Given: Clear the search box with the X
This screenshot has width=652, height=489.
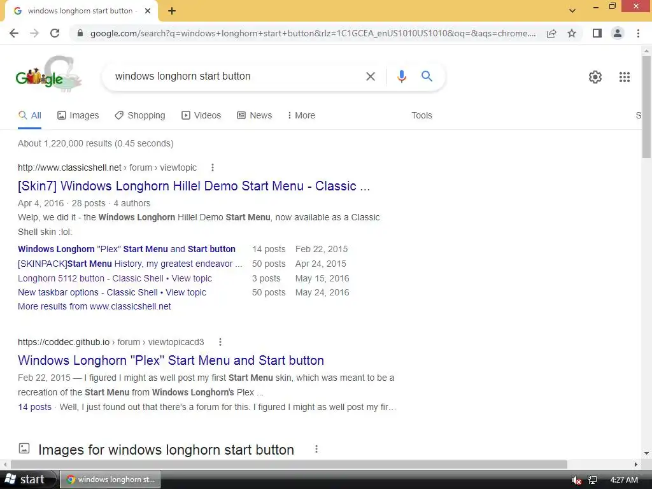Looking at the screenshot, I should tap(371, 76).
